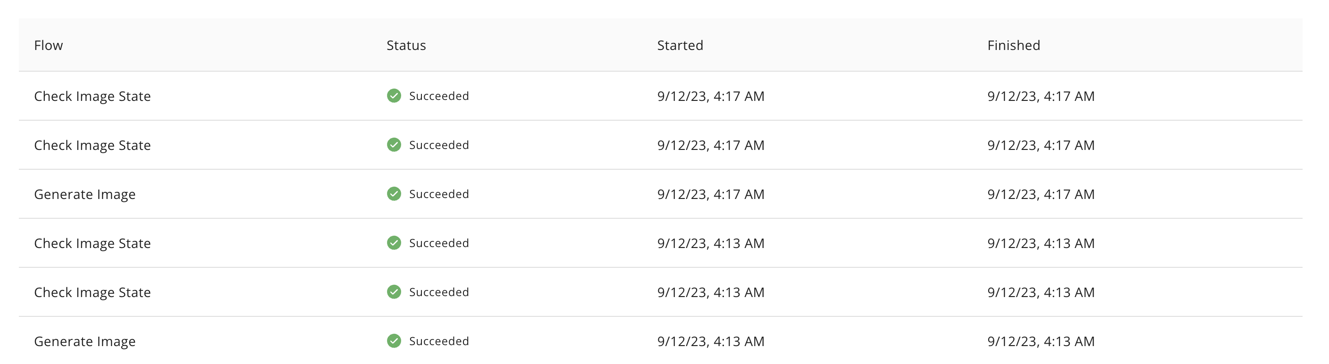The width and height of the screenshot is (1329, 364).
Task: Click green checkmark beside 4:17 AM Generate Image
Action: pos(394,194)
